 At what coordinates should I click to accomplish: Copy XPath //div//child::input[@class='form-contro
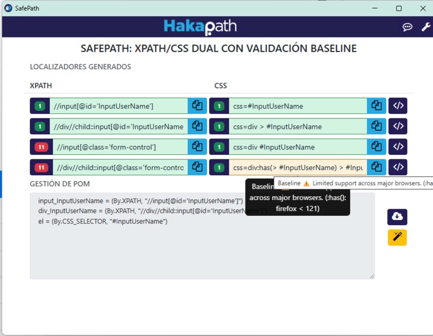pyautogui.click(x=197, y=167)
